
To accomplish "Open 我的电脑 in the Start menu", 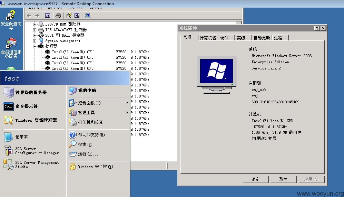I will click(x=82, y=90).
